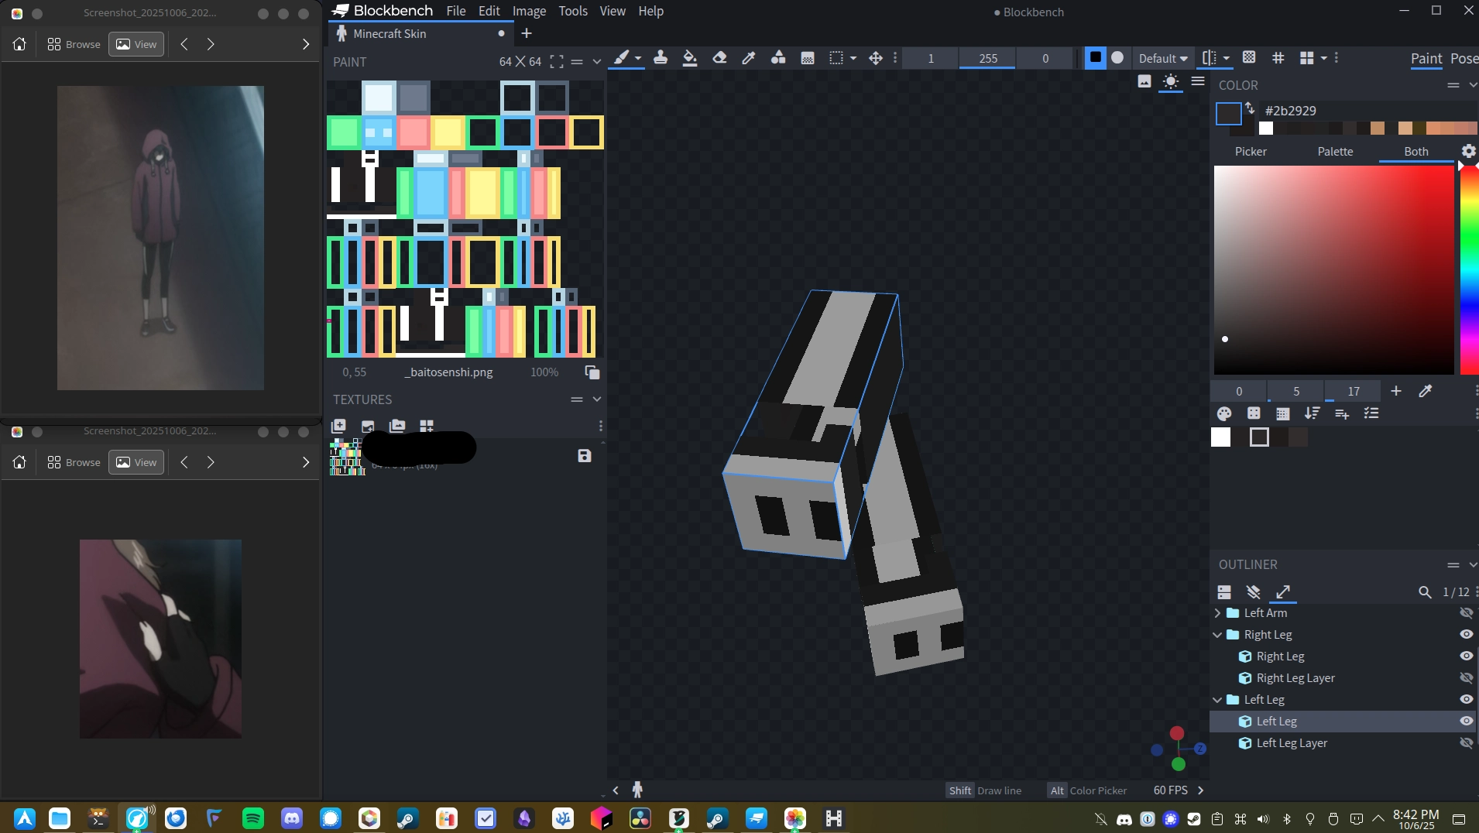The height and width of the screenshot is (833, 1479).
Task: Open the Default blend mode dropdown
Action: 1162,58
